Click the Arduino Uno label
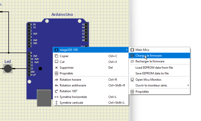 [62, 15]
